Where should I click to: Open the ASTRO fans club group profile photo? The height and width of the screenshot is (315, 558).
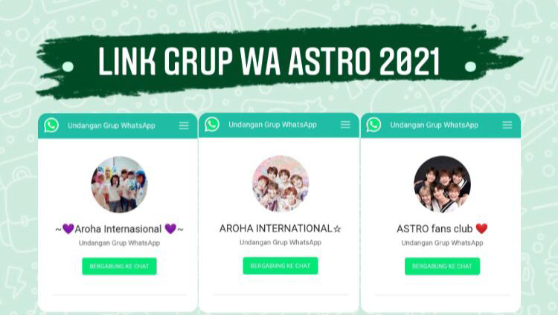442,184
